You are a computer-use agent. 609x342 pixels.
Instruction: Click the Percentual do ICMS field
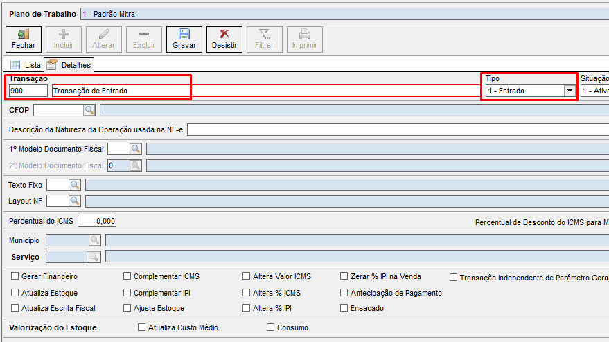pyautogui.click(x=97, y=221)
